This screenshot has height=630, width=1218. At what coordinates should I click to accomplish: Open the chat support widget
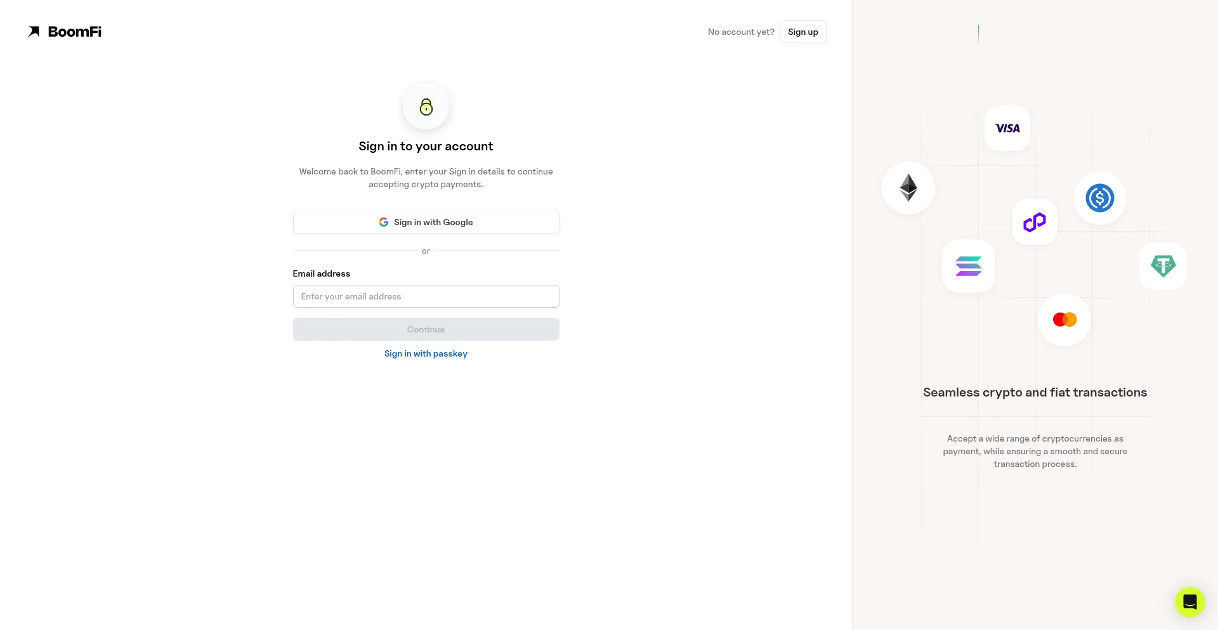pyautogui.click(x=1189, y=601)
